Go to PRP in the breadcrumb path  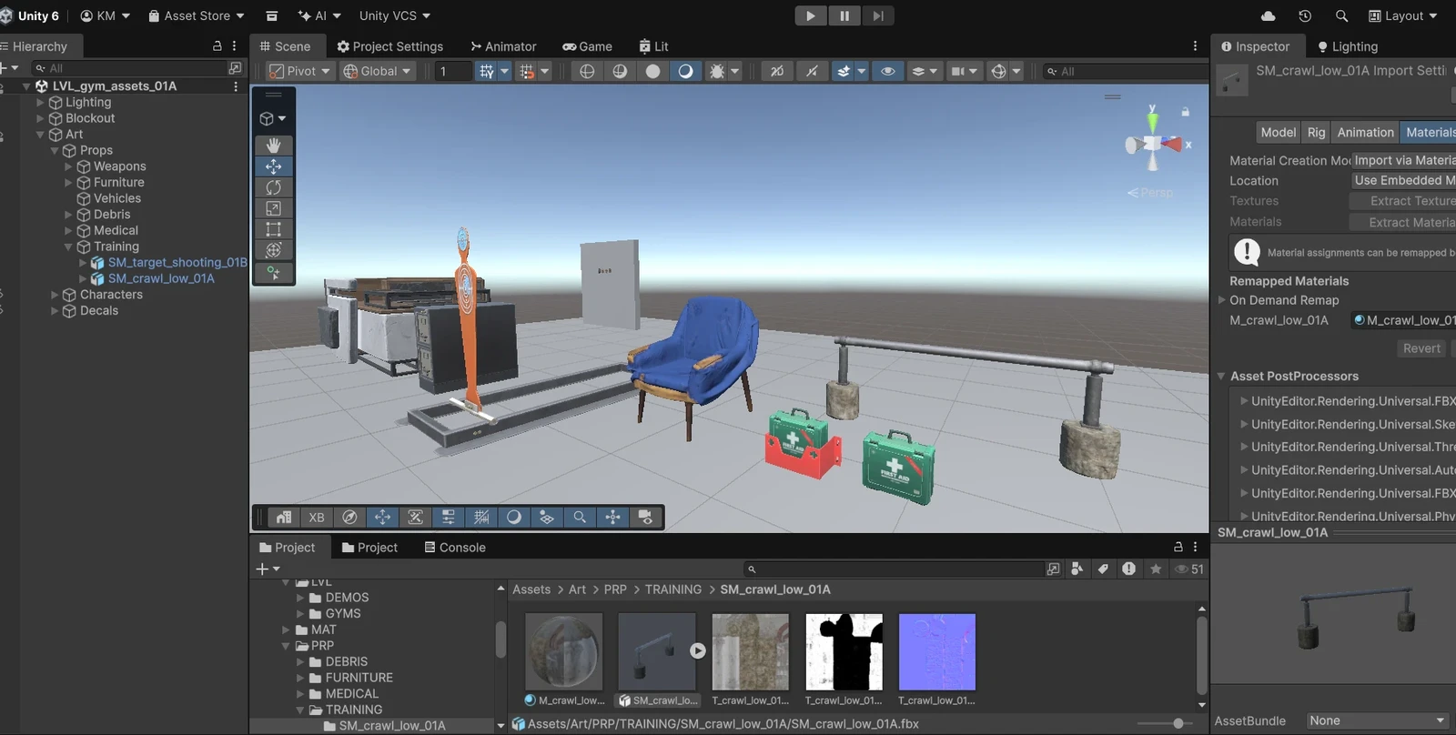[615, 589]
